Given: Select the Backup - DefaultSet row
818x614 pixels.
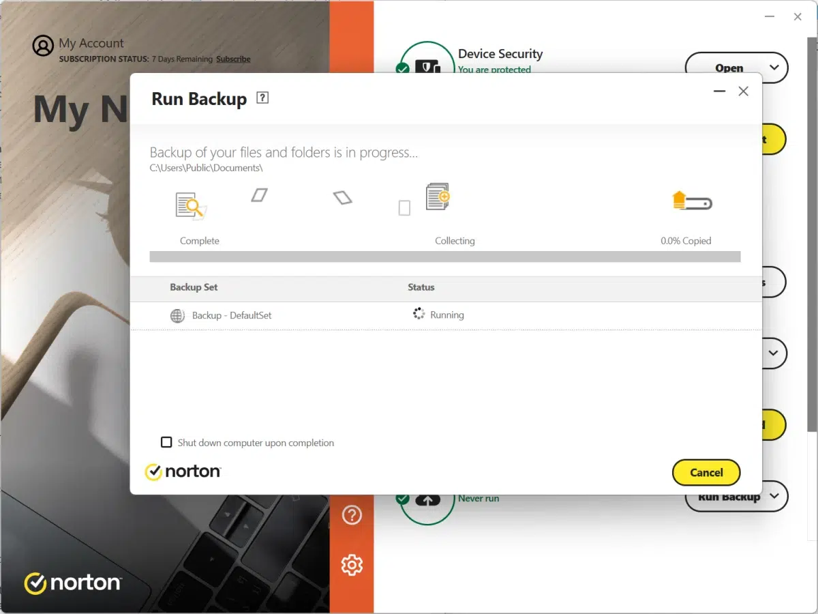Looking at the screenshot, I should tap(446, 316).
